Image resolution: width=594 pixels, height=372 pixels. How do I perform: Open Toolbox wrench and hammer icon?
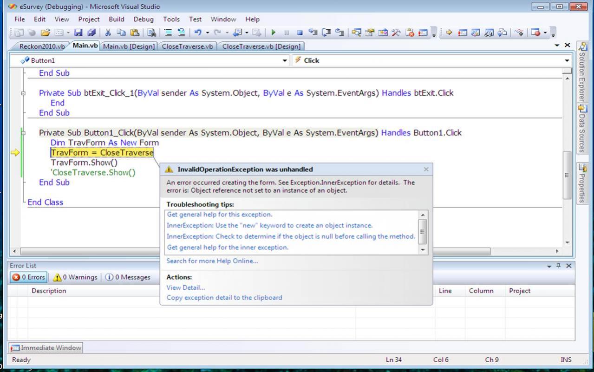pos(396,33)
